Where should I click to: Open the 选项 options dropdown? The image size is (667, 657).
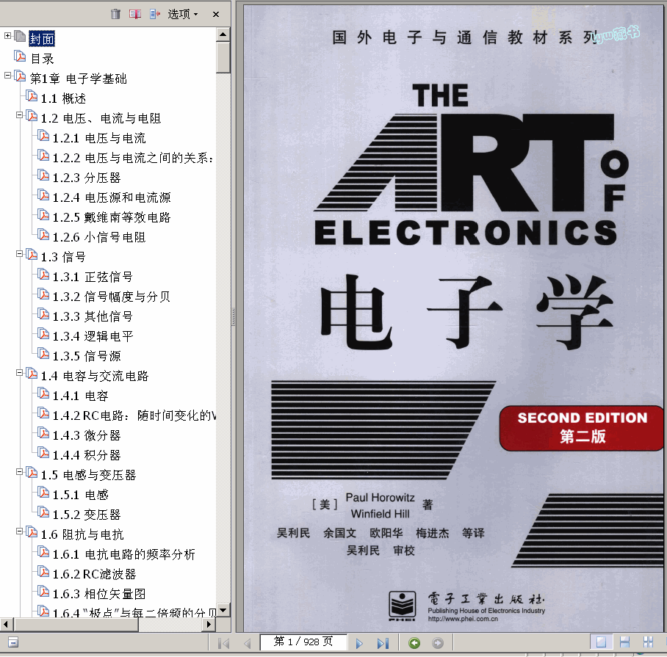tap(183, 14)
